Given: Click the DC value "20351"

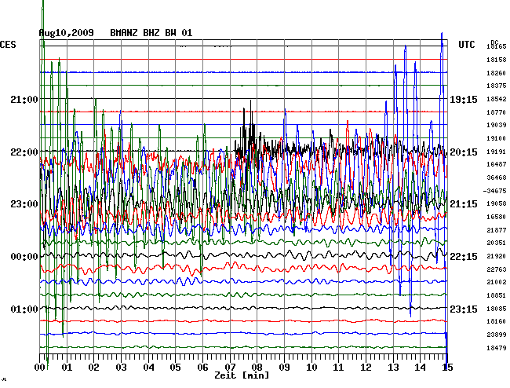Looking at the screenshot, I should 497,243.
